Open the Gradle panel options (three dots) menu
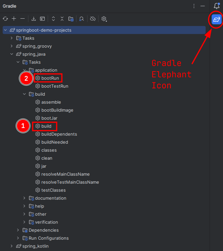Screen dimensions: 223x251 [x=194, y=6]
